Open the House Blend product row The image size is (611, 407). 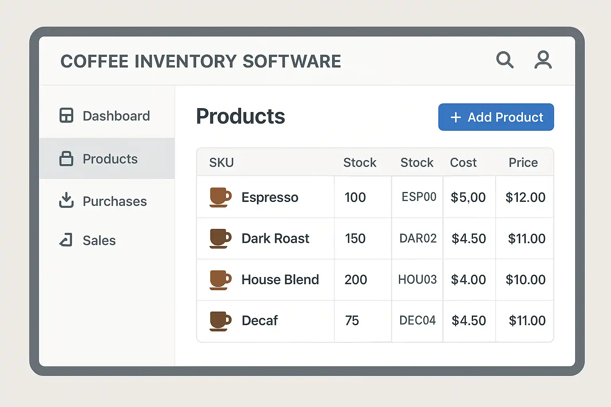click(280, 280)
